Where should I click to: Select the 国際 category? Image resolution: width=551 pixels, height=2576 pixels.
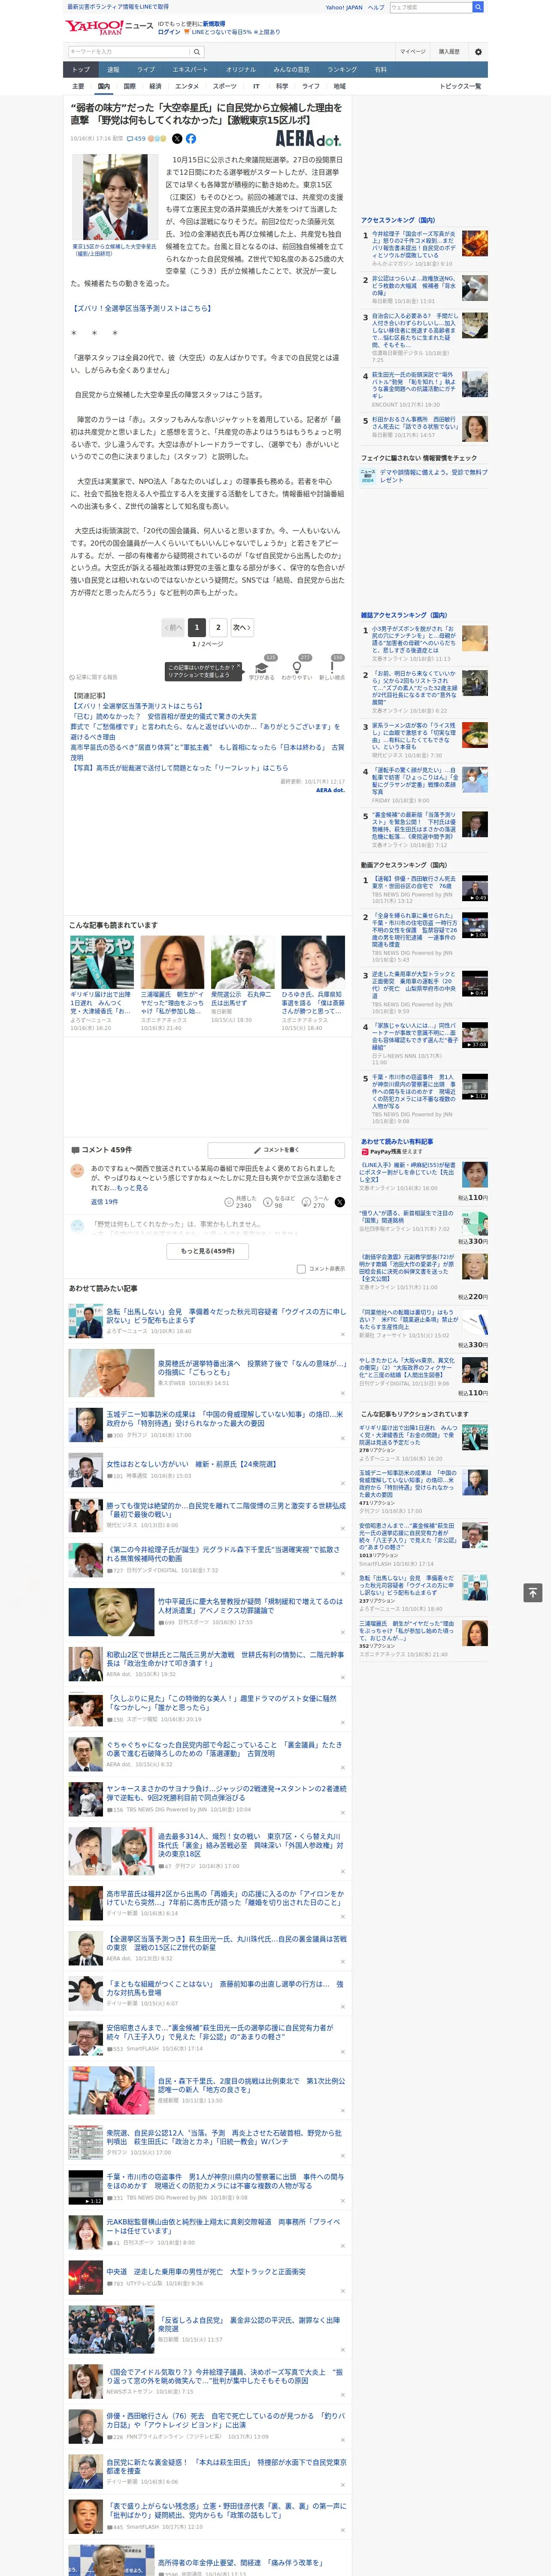point(129,86)
